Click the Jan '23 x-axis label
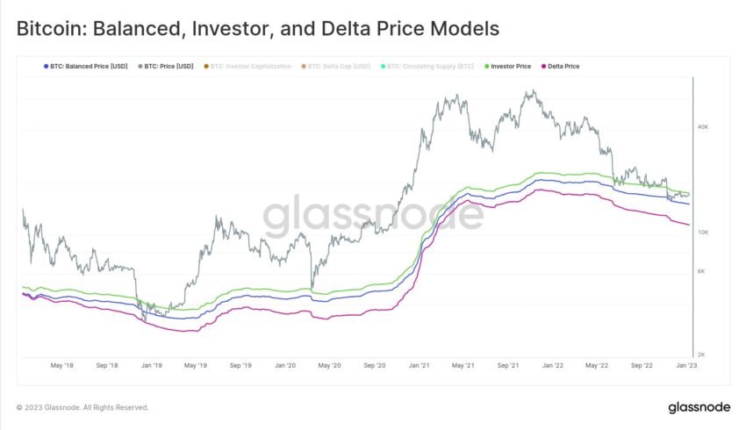Screen dimensions: 746x430 686,365
